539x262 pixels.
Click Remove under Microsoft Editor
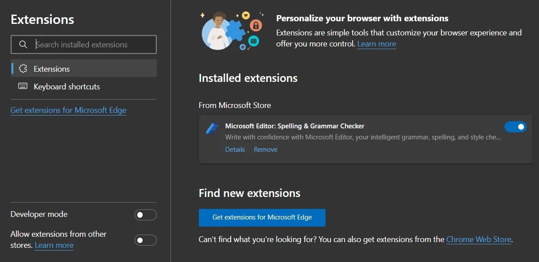(265, 149)
